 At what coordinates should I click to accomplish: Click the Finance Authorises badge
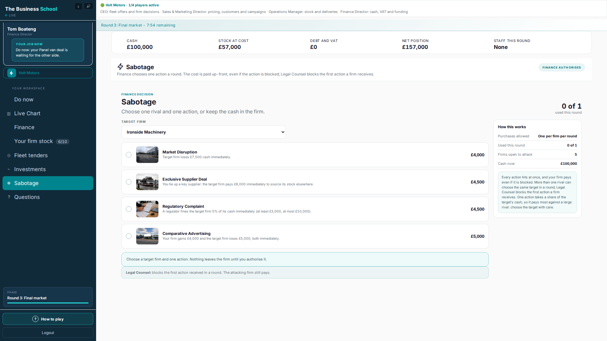[x=561, y=68]
